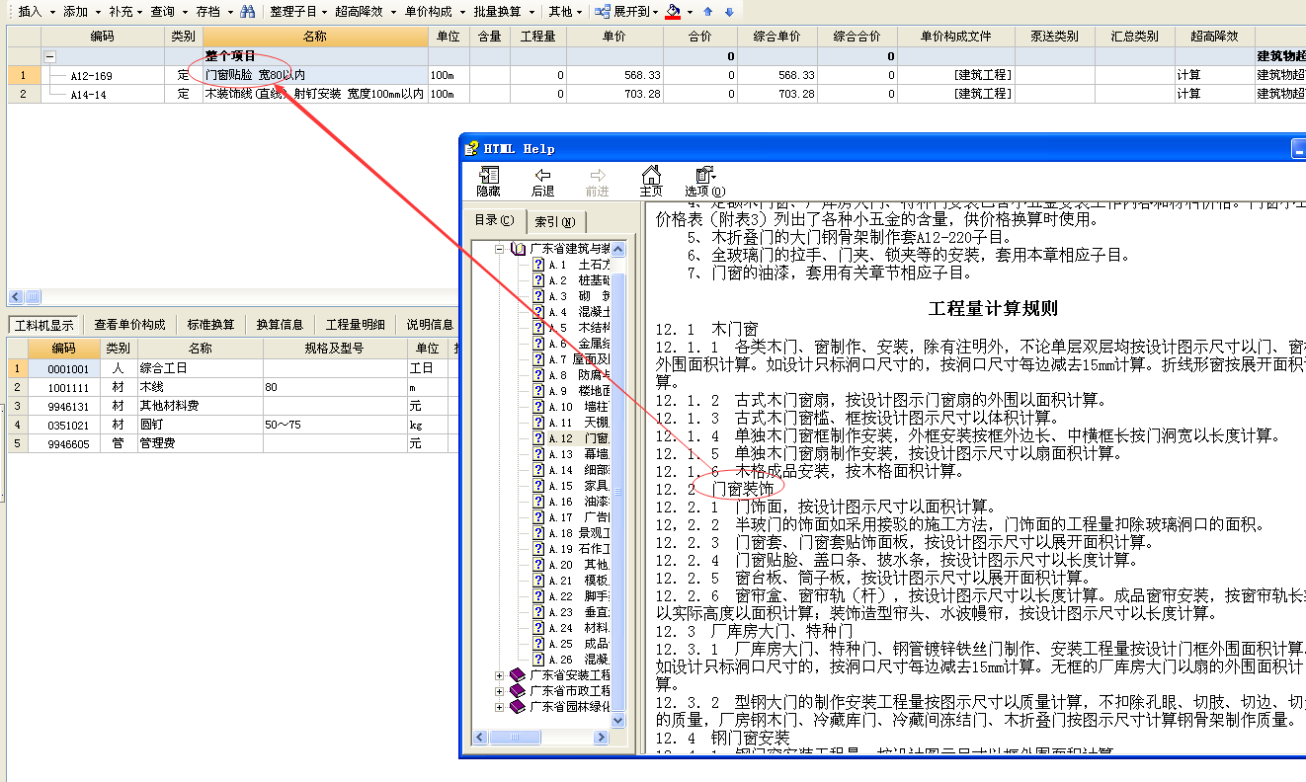
Task: Click 主页 home icon in HTML Help
Action: pos(651,176)
